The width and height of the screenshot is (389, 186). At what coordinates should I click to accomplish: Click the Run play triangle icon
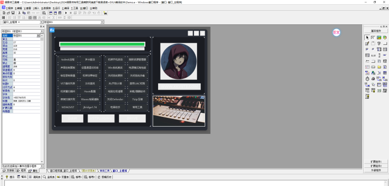coord(66,13)
